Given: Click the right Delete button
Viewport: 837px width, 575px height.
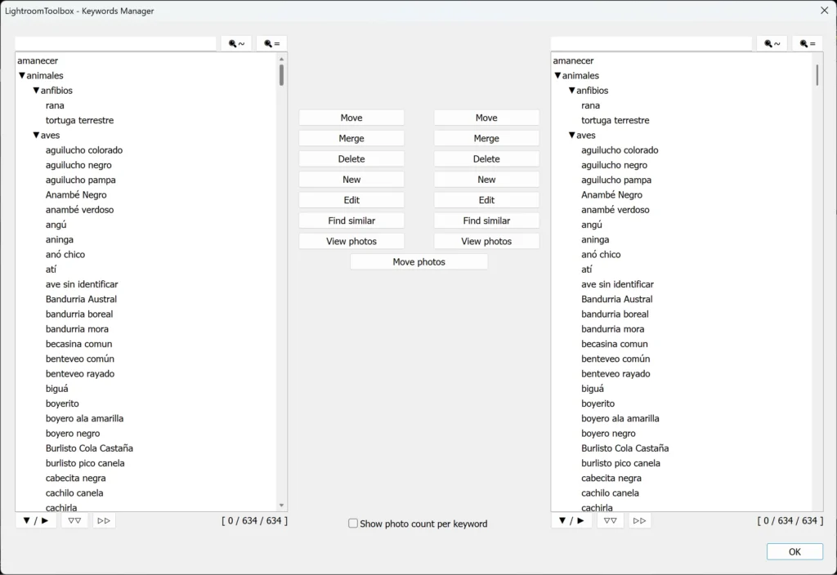Looking at the screenshot, I should (x=486, y=159).
